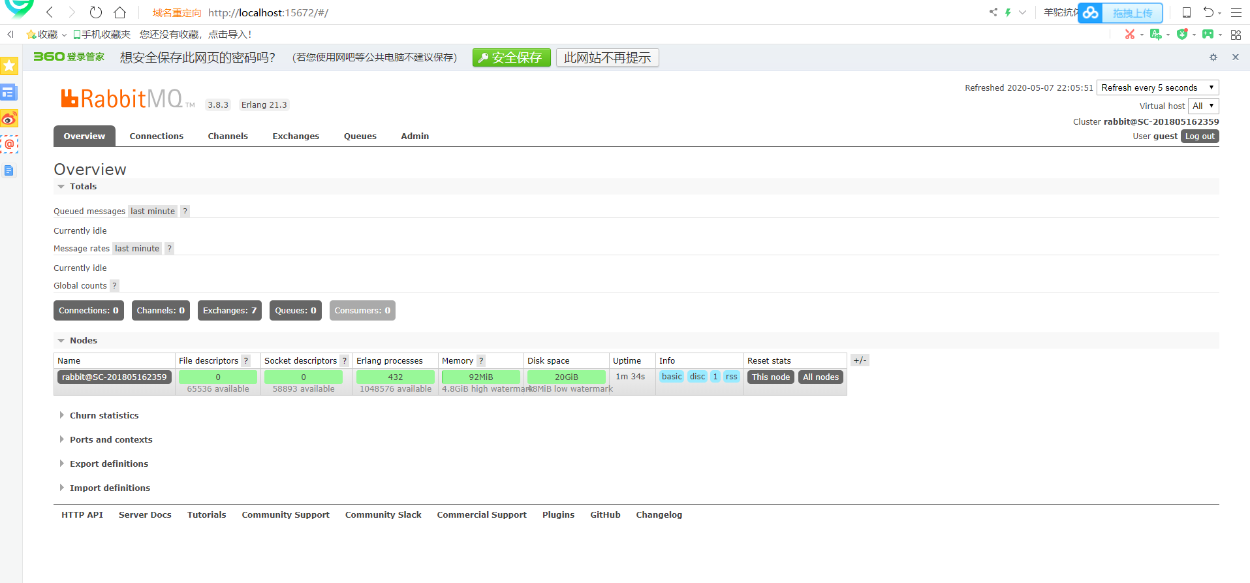This screenshot has width=1250, height=583.
Task: Switch to the Admin tab
Action: [x=415, y=136]
